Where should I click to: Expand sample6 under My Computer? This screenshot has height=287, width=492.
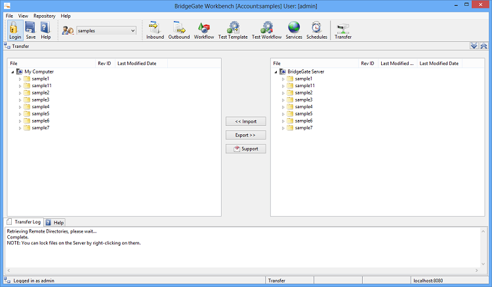point(20,121)
